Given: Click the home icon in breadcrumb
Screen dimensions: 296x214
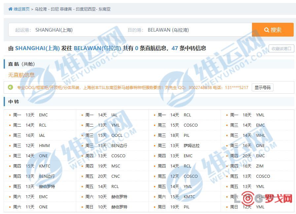Looking at the screenshot, I should coord(10,9).
